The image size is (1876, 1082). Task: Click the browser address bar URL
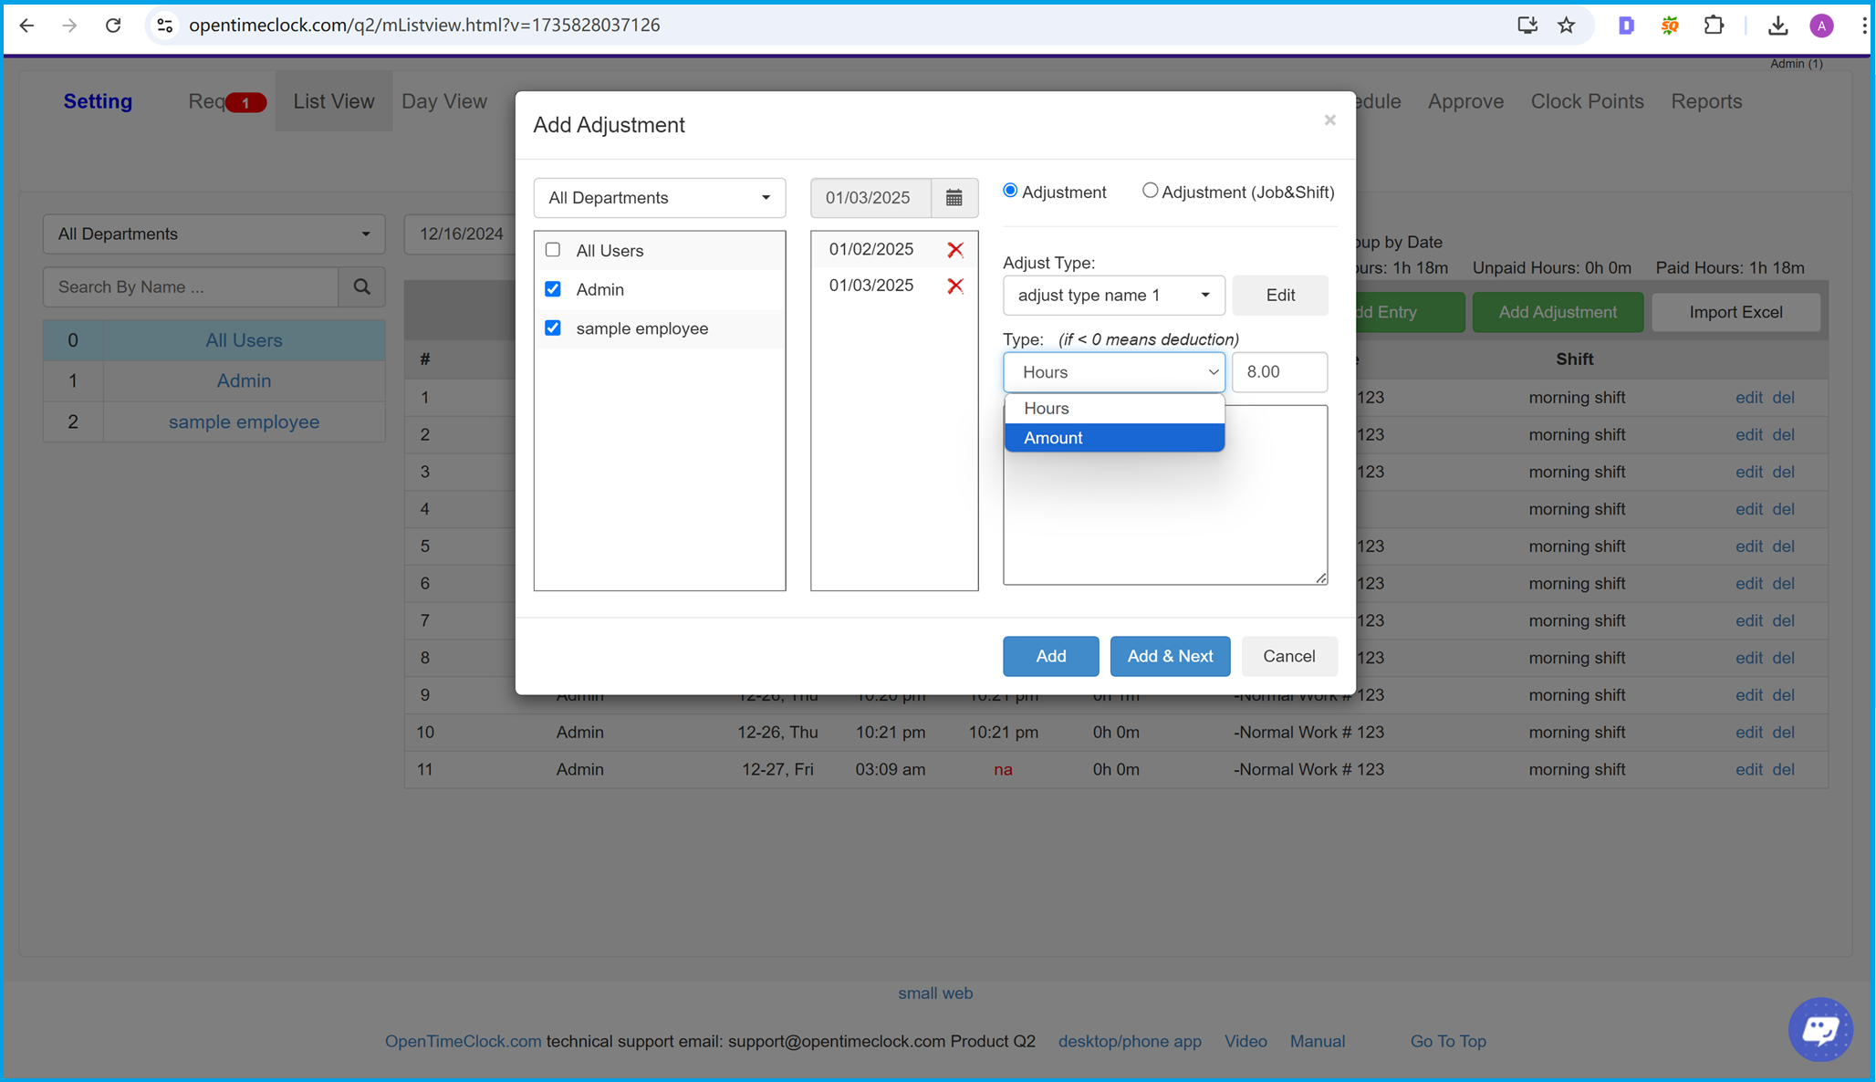(424, 26)
